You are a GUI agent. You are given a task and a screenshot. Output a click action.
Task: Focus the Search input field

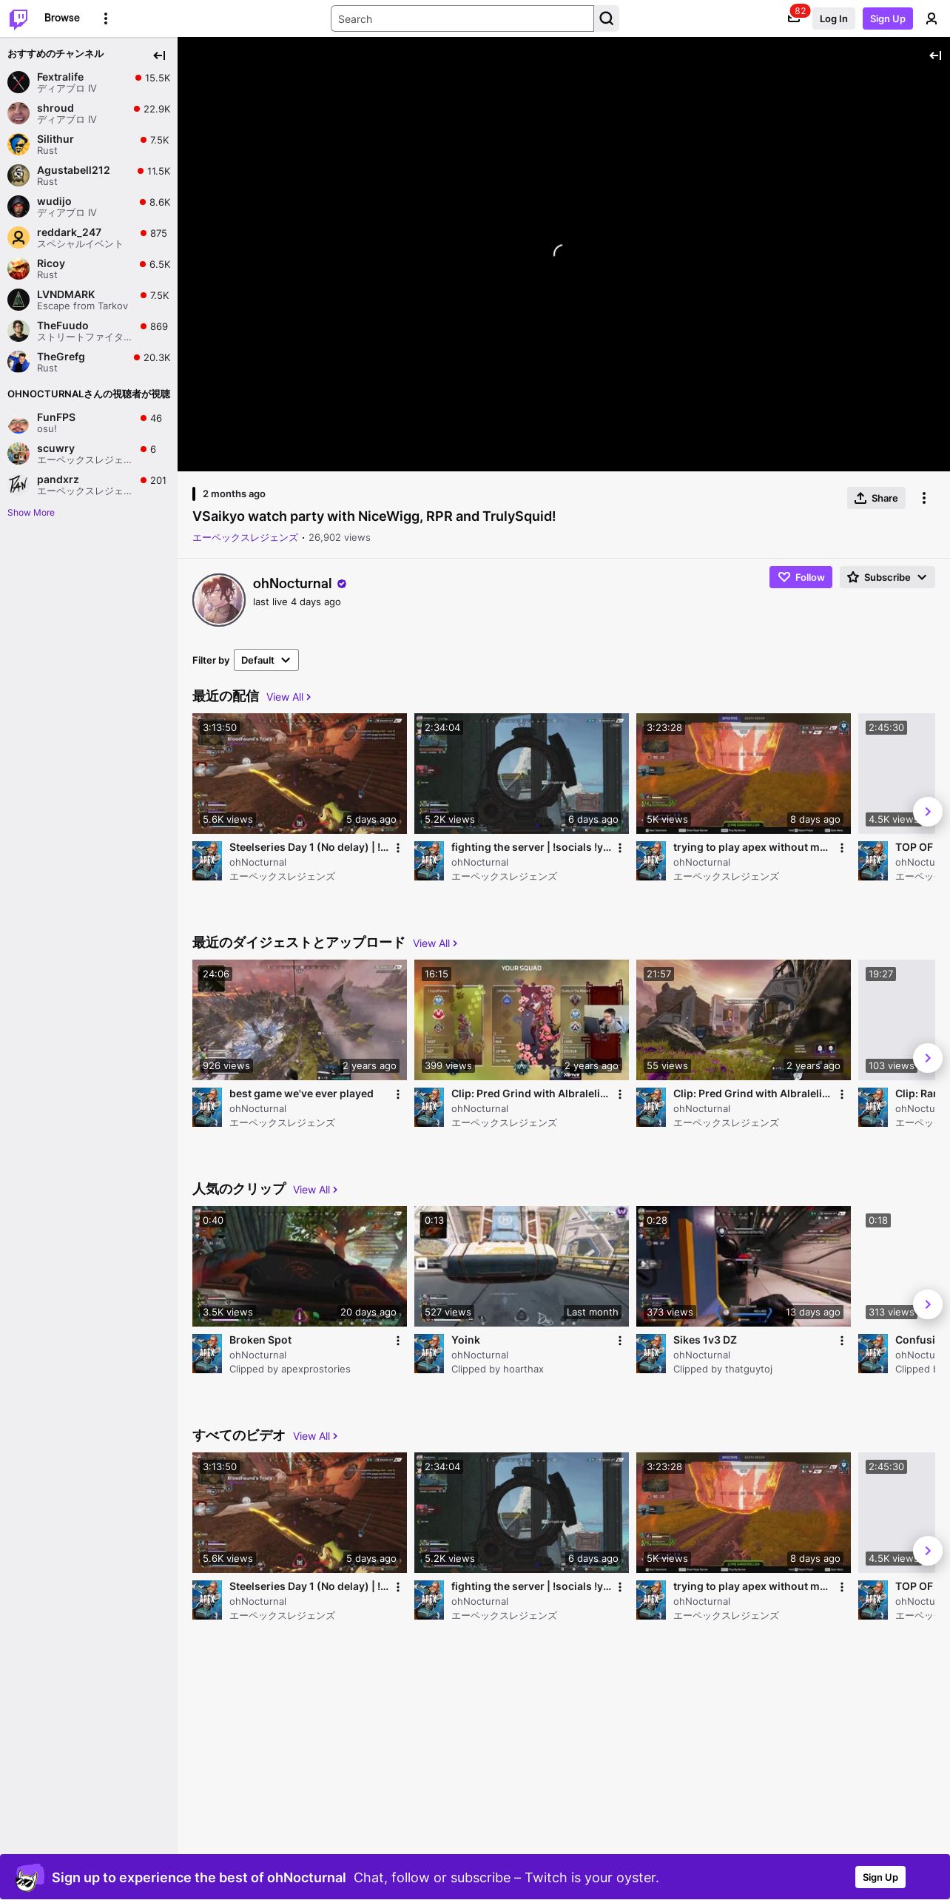pyautogui.click(x=462, y=18)
